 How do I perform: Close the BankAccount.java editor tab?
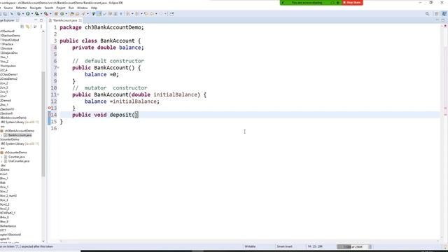[80, 20]
